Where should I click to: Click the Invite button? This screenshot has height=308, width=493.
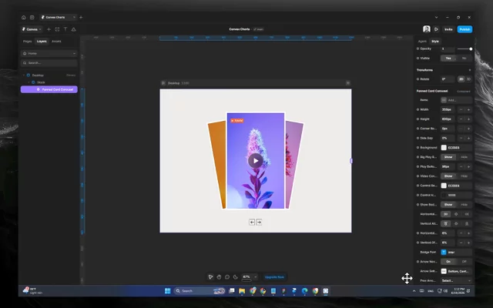448,29
